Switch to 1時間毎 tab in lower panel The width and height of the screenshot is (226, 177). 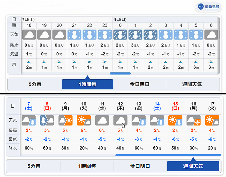pos(87,166)
